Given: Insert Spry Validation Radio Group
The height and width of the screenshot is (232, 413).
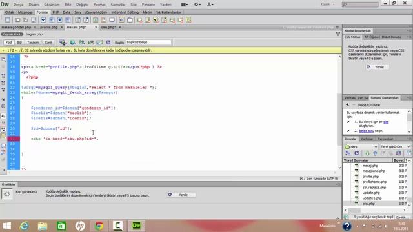Looking at the screenshot, I should [x=188, y=20].
